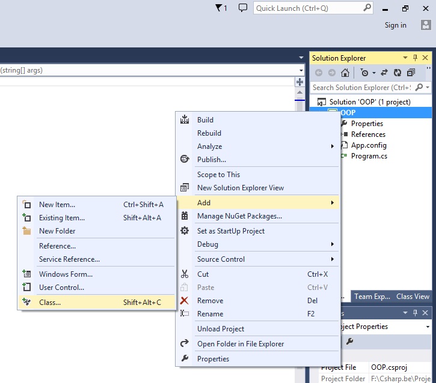Expand Solution Explorer search options arrow
The image size is (436, 383).
pyautogui.click(x=428, y=88)
